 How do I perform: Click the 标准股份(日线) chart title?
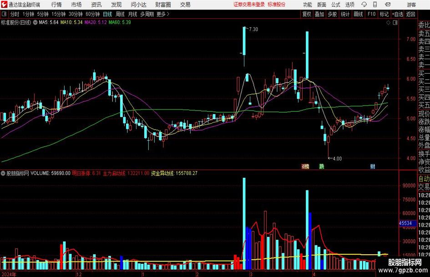(16, 22)
